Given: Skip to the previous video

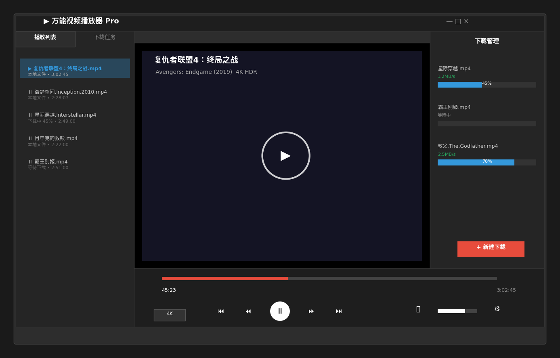Looking at the screenshot, I should [x=221, y=311].
